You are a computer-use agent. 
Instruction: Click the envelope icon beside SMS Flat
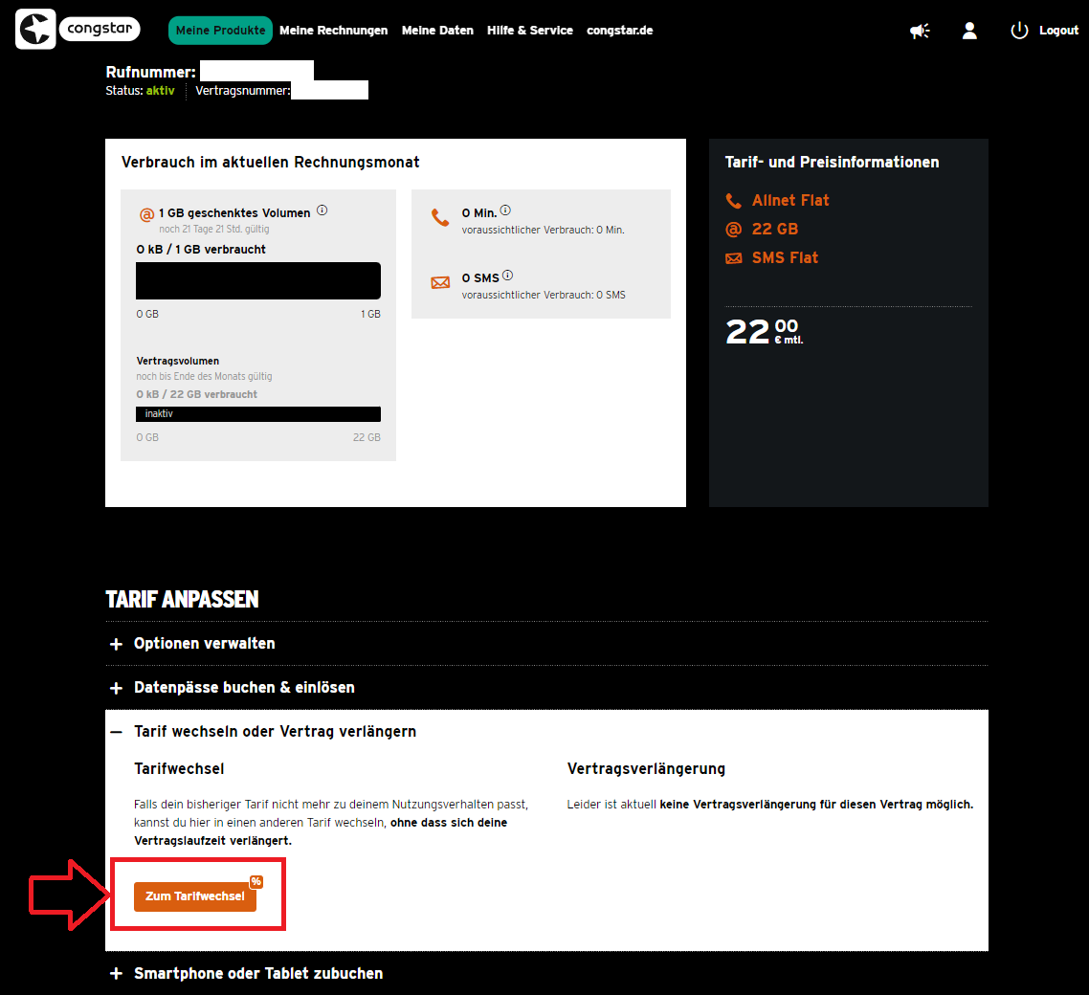[734, 258]
